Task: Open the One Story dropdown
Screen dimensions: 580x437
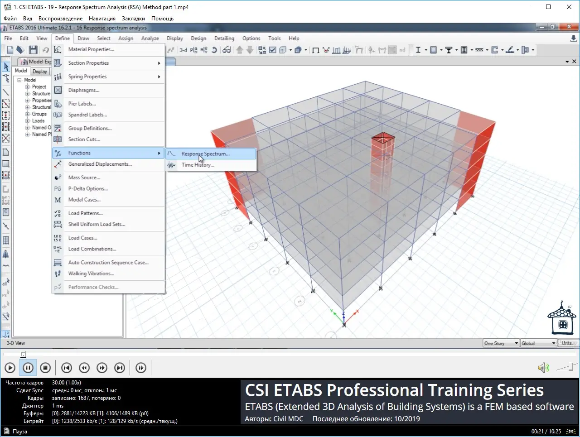Action: click(x=501, y=343)
